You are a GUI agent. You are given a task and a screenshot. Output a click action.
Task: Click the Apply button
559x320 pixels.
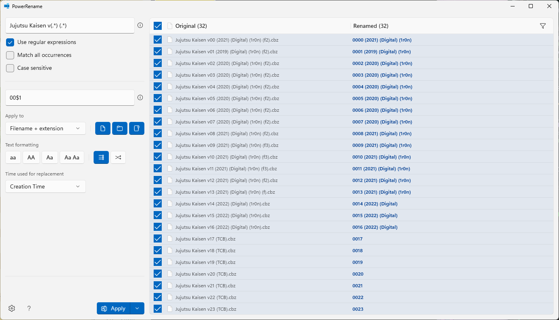(x=113, y=308)
